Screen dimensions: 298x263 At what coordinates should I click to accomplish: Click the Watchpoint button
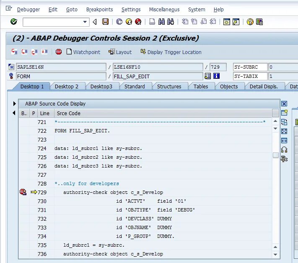pyautogui.click(x=83, y=52)
